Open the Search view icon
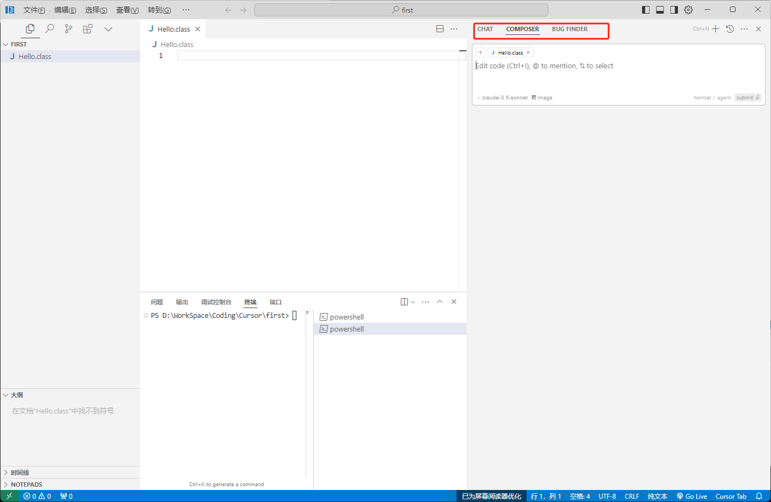This screenshot has width=771, height=502. point(50,29)
